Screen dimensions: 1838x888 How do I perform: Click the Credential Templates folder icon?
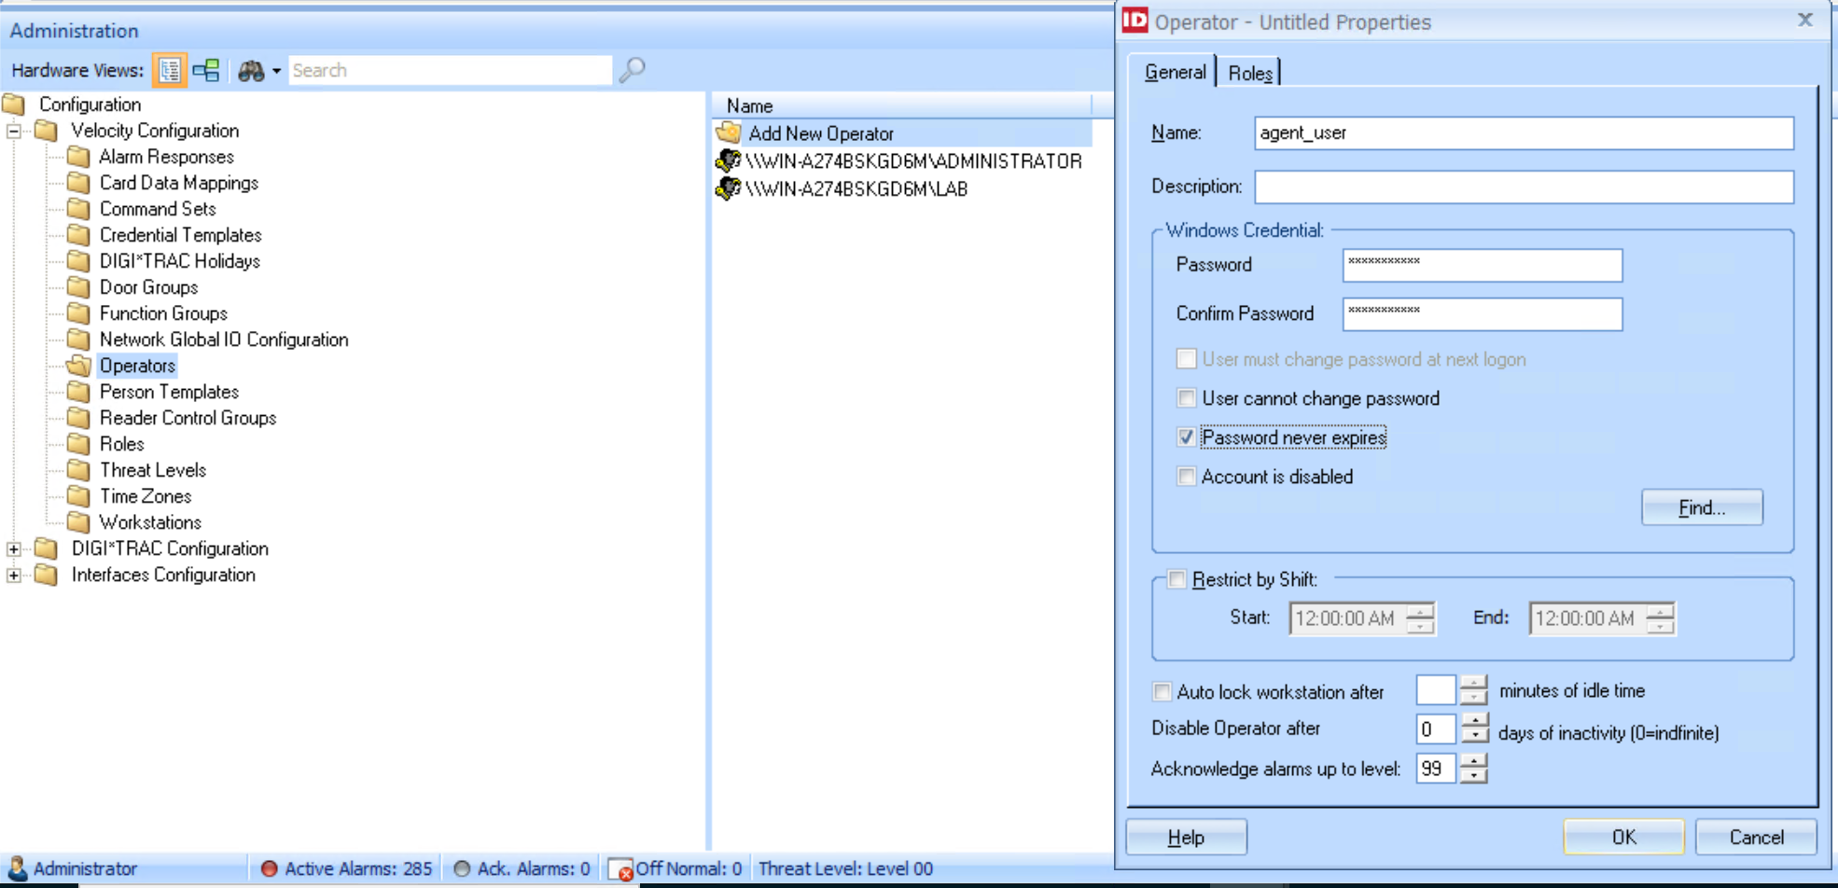[x=78, y=234]
